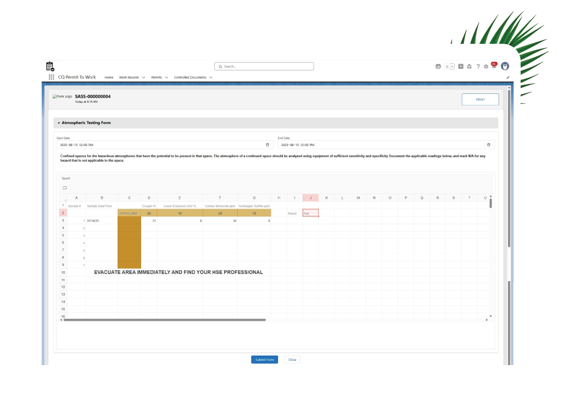The width and height of the screenshot is (566, 399).
Task: View notifications bell icon
Action: click(494, 66)
